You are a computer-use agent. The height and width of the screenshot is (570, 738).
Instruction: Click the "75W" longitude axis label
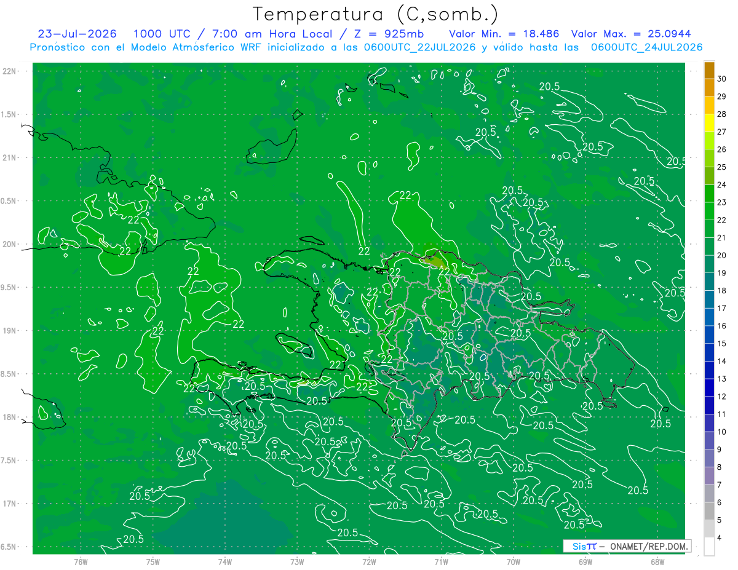153,561
